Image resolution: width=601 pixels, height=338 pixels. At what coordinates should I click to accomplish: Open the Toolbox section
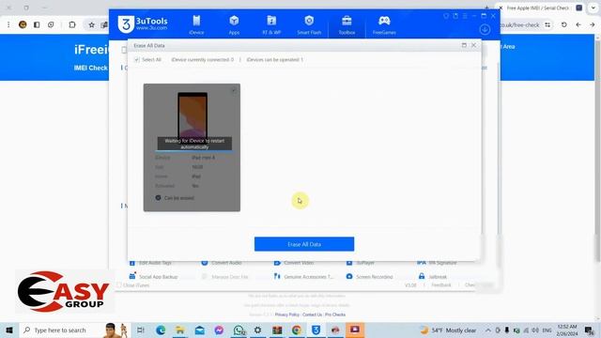pos(347,24)
